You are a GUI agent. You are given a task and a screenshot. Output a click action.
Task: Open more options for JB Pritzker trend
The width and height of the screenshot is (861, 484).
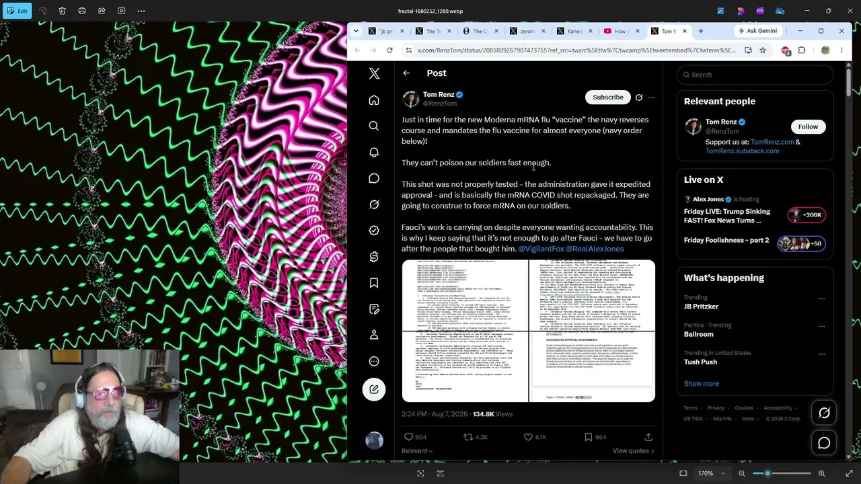[821, 298]
